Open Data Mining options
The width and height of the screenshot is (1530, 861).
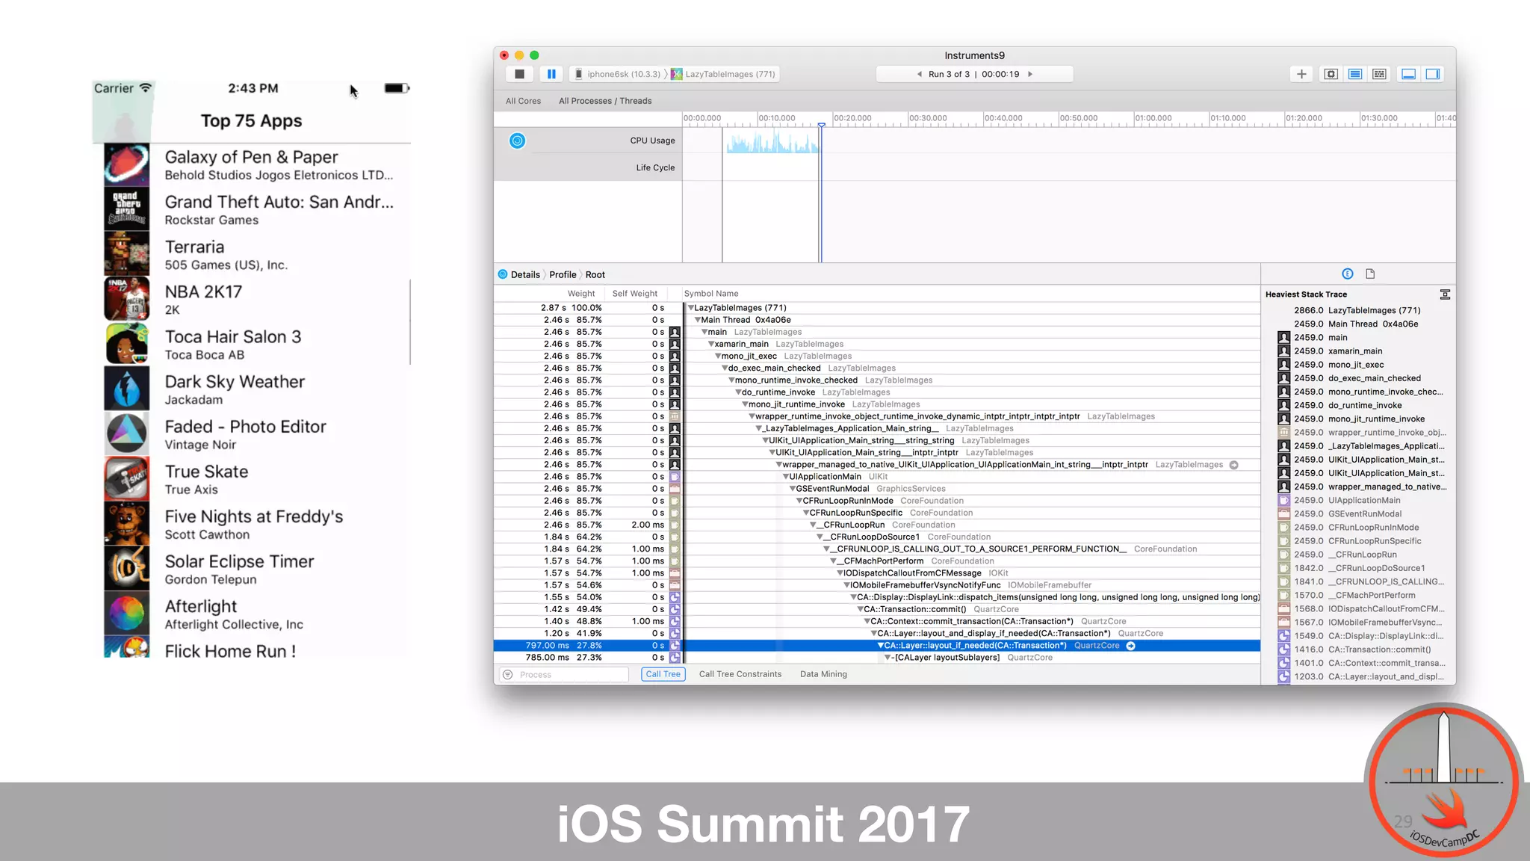click(823, 674)
